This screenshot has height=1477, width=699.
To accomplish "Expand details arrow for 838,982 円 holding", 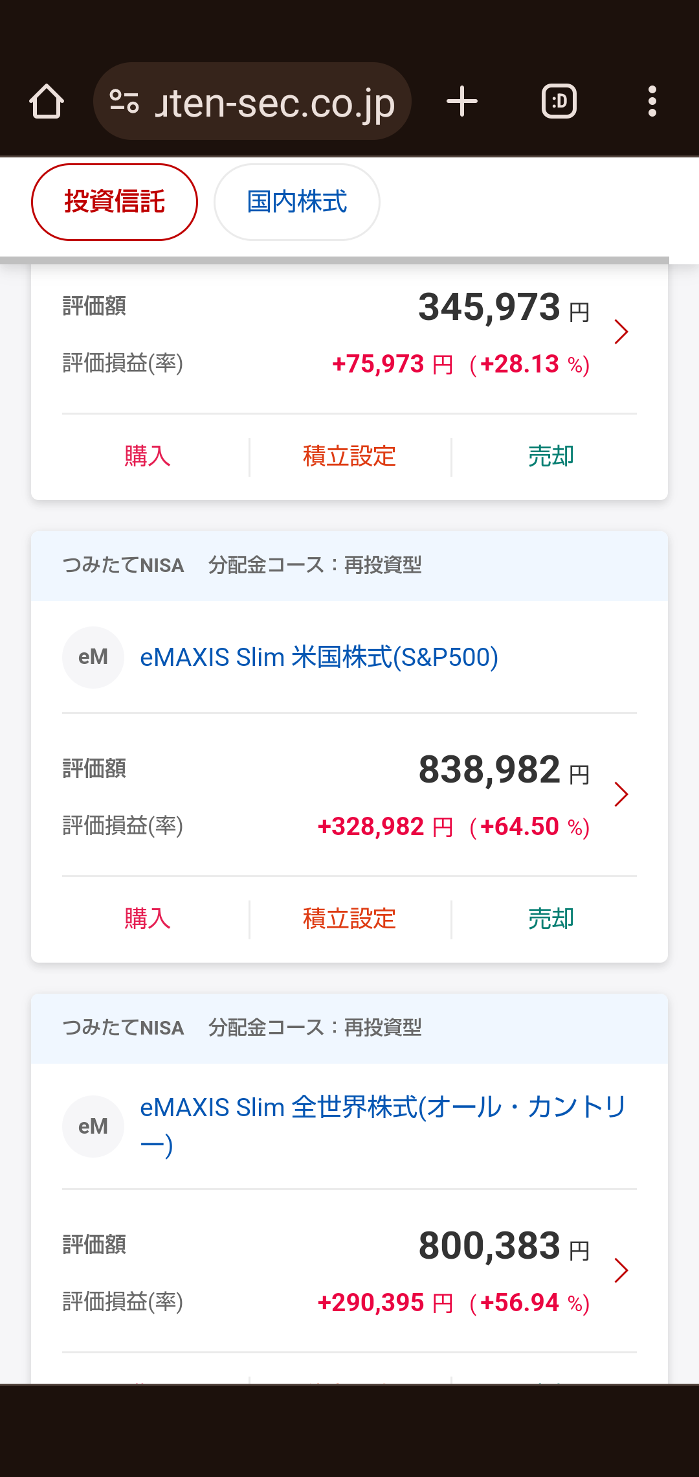I will 621,794.
